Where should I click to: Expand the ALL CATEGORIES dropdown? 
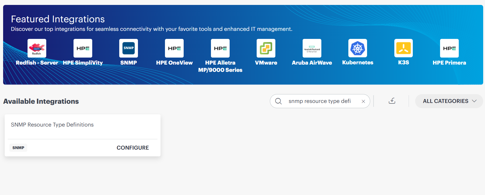449,101
